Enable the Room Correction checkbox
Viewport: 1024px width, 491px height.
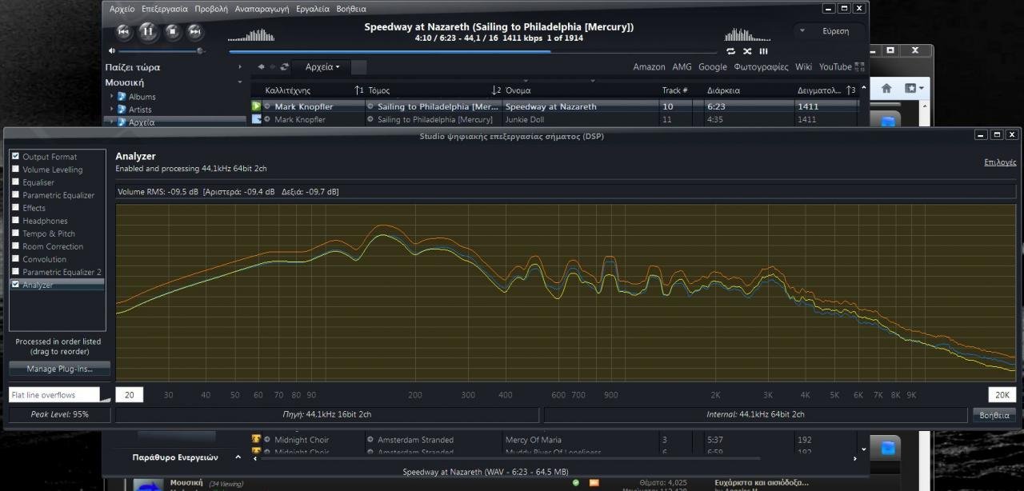pyautogui.click(x=15, y=246)
